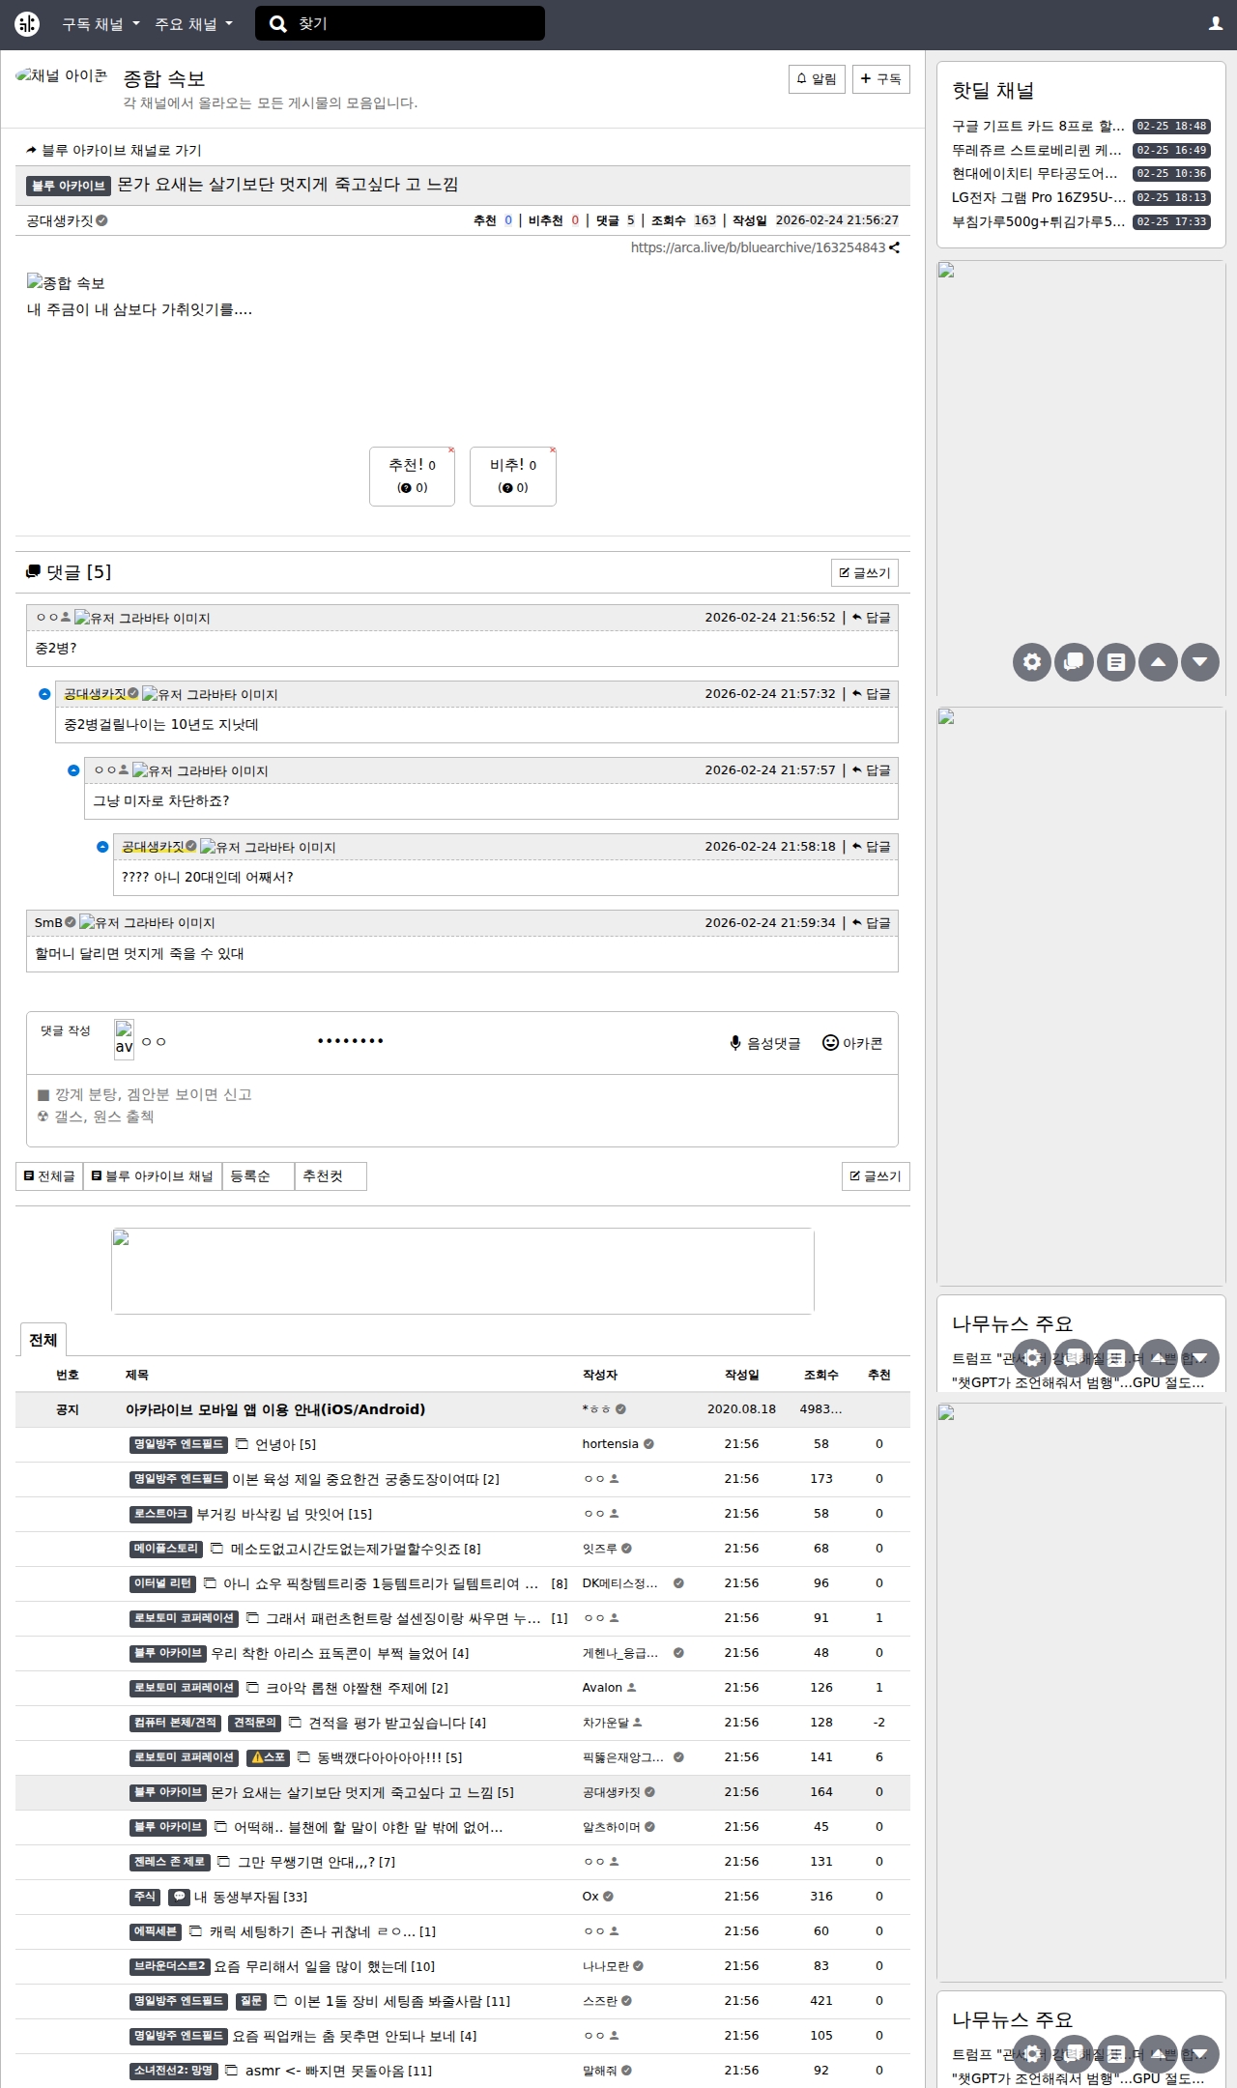
Task: Focus the 찾기 search field
Action: point(416,24)
